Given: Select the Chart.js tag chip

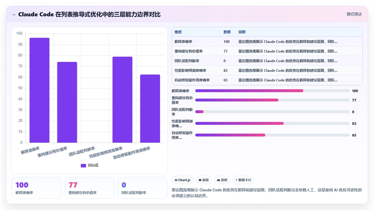Looking at the screenshot, I should click(x=183, y=180).
